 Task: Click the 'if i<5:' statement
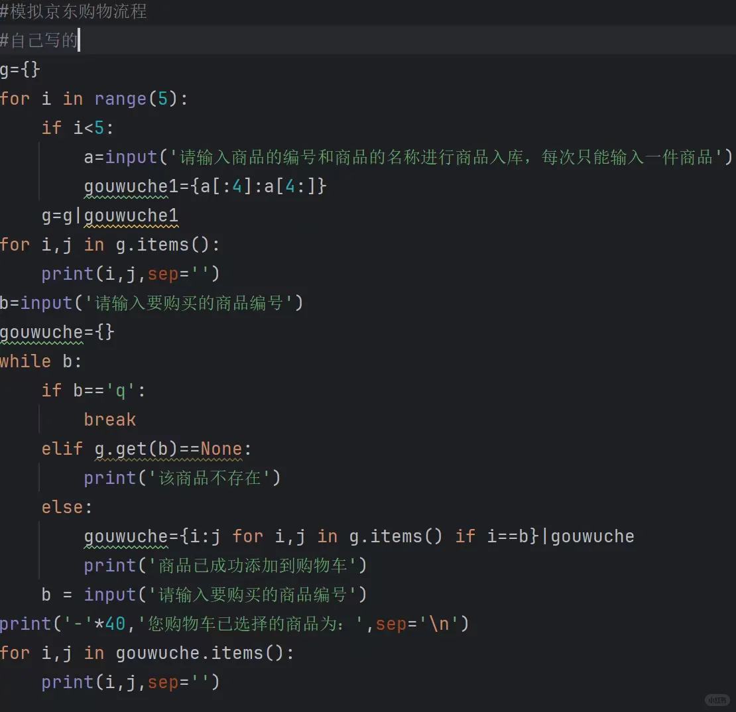[x=78, y=128]
